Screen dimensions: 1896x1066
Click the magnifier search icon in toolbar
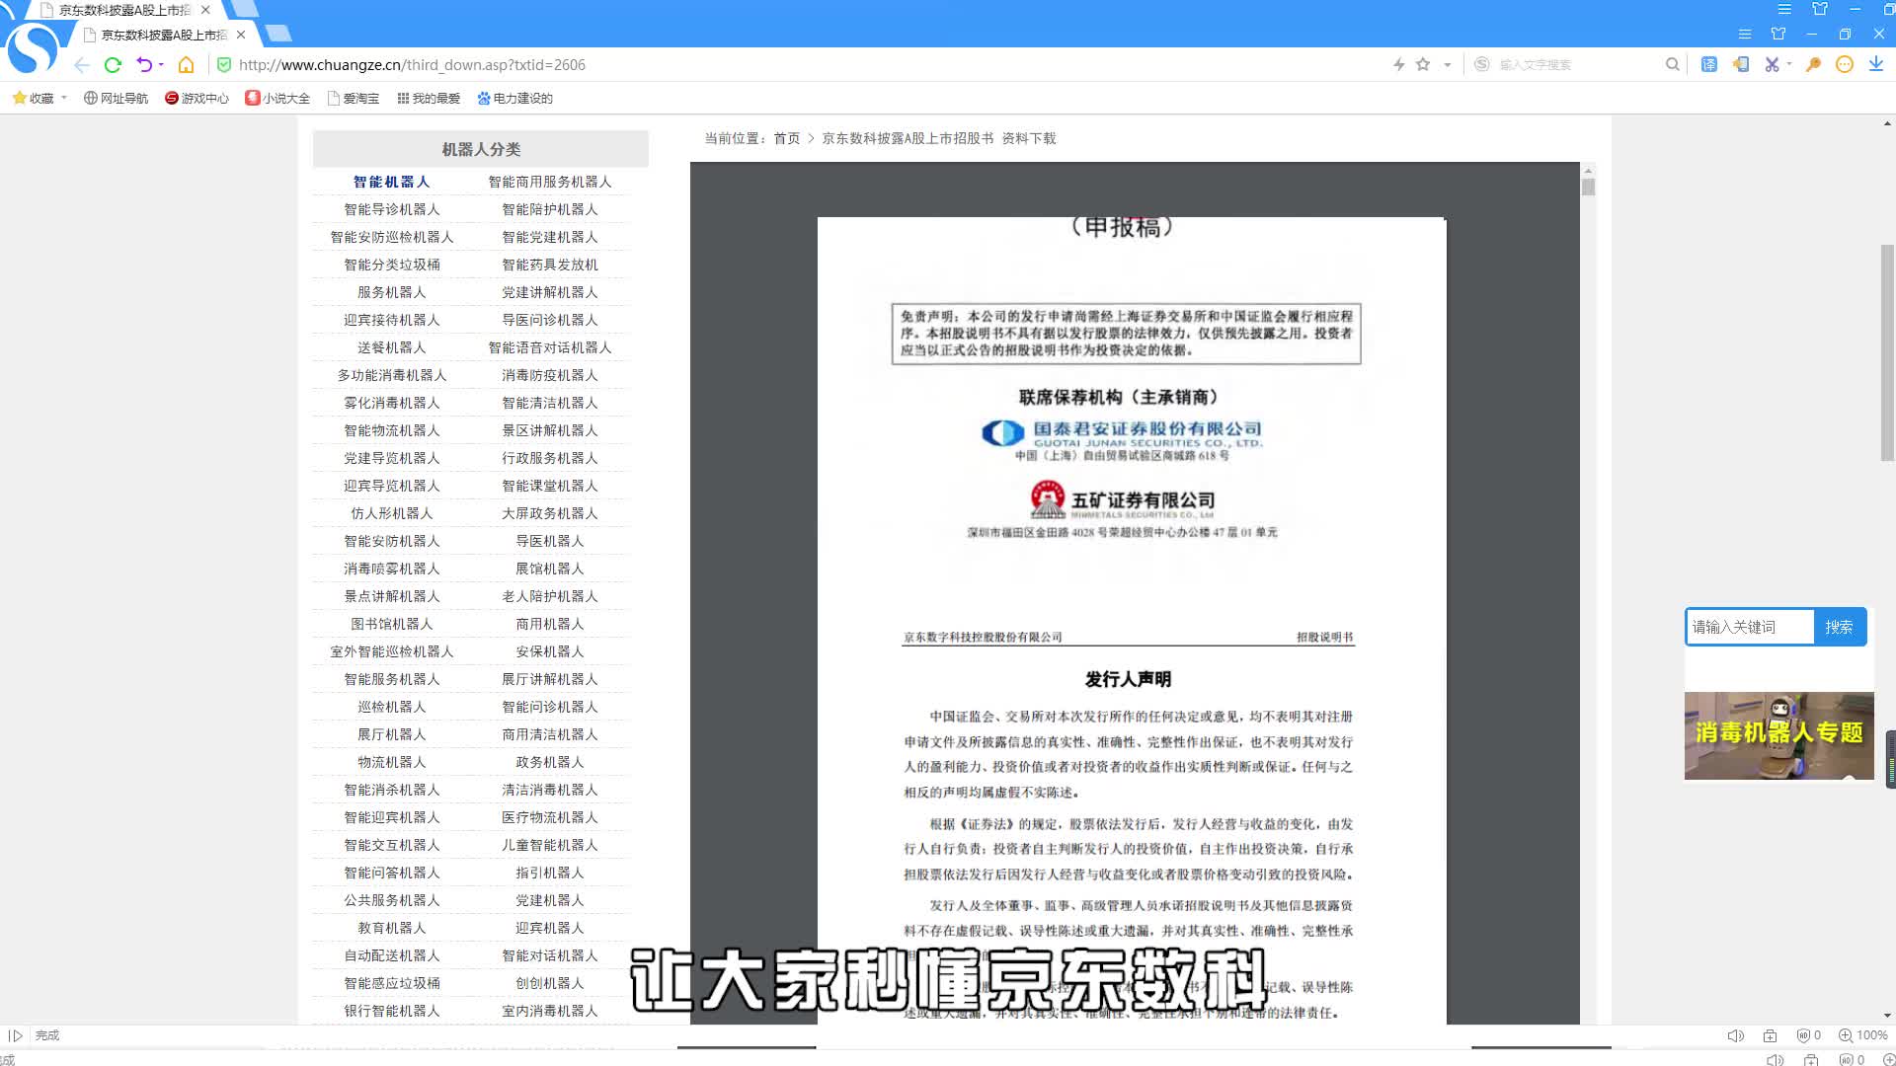(1672, 65)
